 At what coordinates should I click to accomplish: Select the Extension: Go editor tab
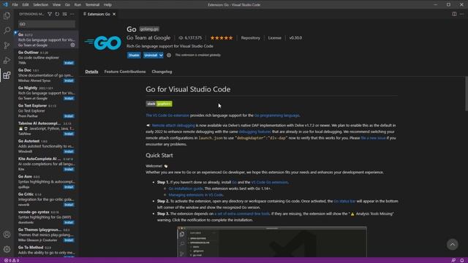coord(99,14)
